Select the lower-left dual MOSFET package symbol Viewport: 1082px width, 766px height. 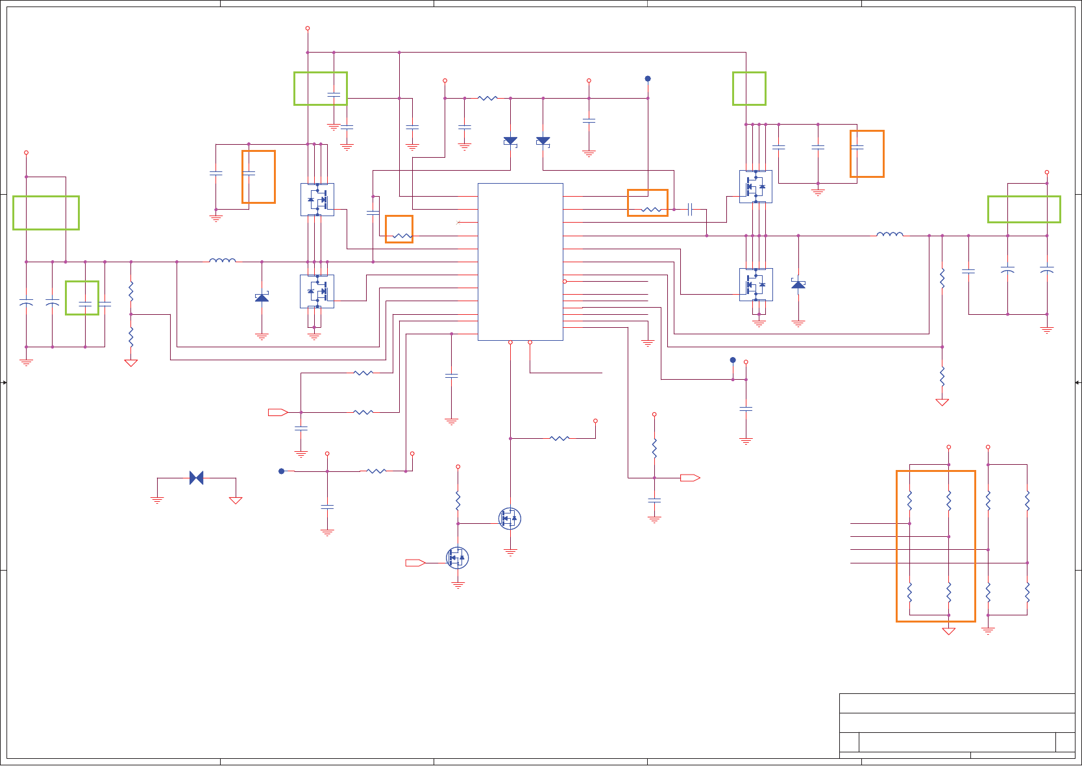pos(317,291)
